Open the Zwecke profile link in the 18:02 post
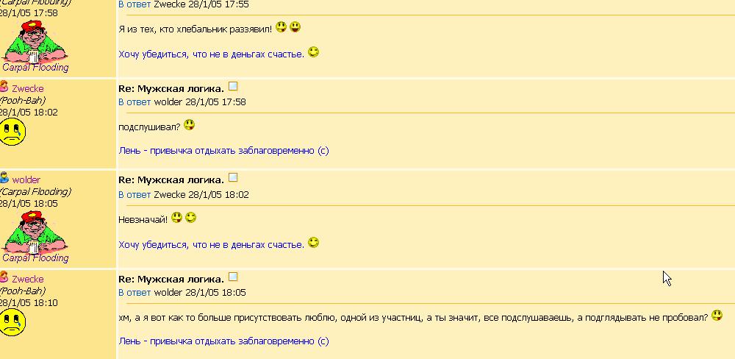This screenshot has width=735, height=359. (x=28, y=89)
